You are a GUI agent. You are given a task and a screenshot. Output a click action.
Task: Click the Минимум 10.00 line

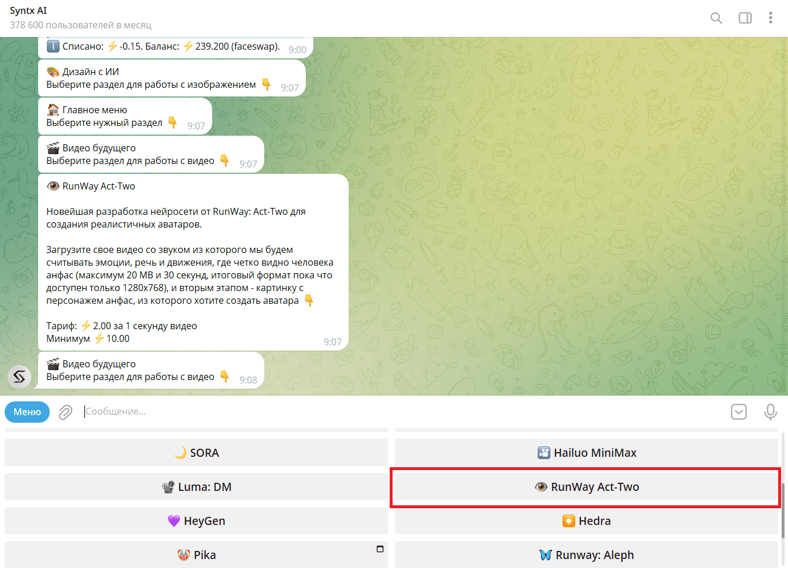pyautogui.click(x=88, y=338)
